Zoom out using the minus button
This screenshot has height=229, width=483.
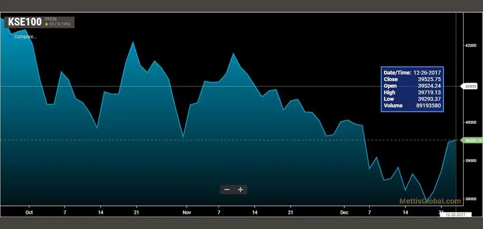227,190
